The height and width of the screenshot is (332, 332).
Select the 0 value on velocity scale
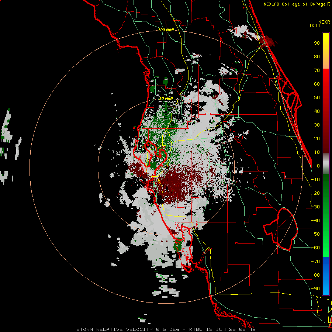coord(318,166)
